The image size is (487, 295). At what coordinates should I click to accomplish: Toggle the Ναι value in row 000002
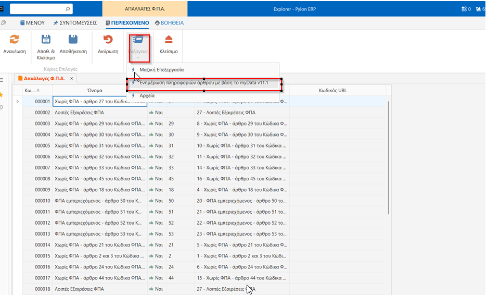coord(156,113)
